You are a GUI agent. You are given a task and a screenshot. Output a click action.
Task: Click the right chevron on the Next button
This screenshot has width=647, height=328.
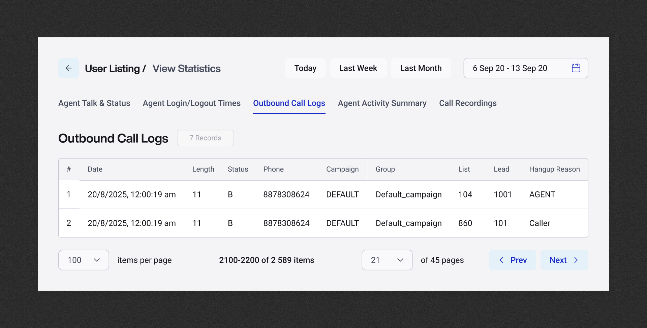click(576, 260)
